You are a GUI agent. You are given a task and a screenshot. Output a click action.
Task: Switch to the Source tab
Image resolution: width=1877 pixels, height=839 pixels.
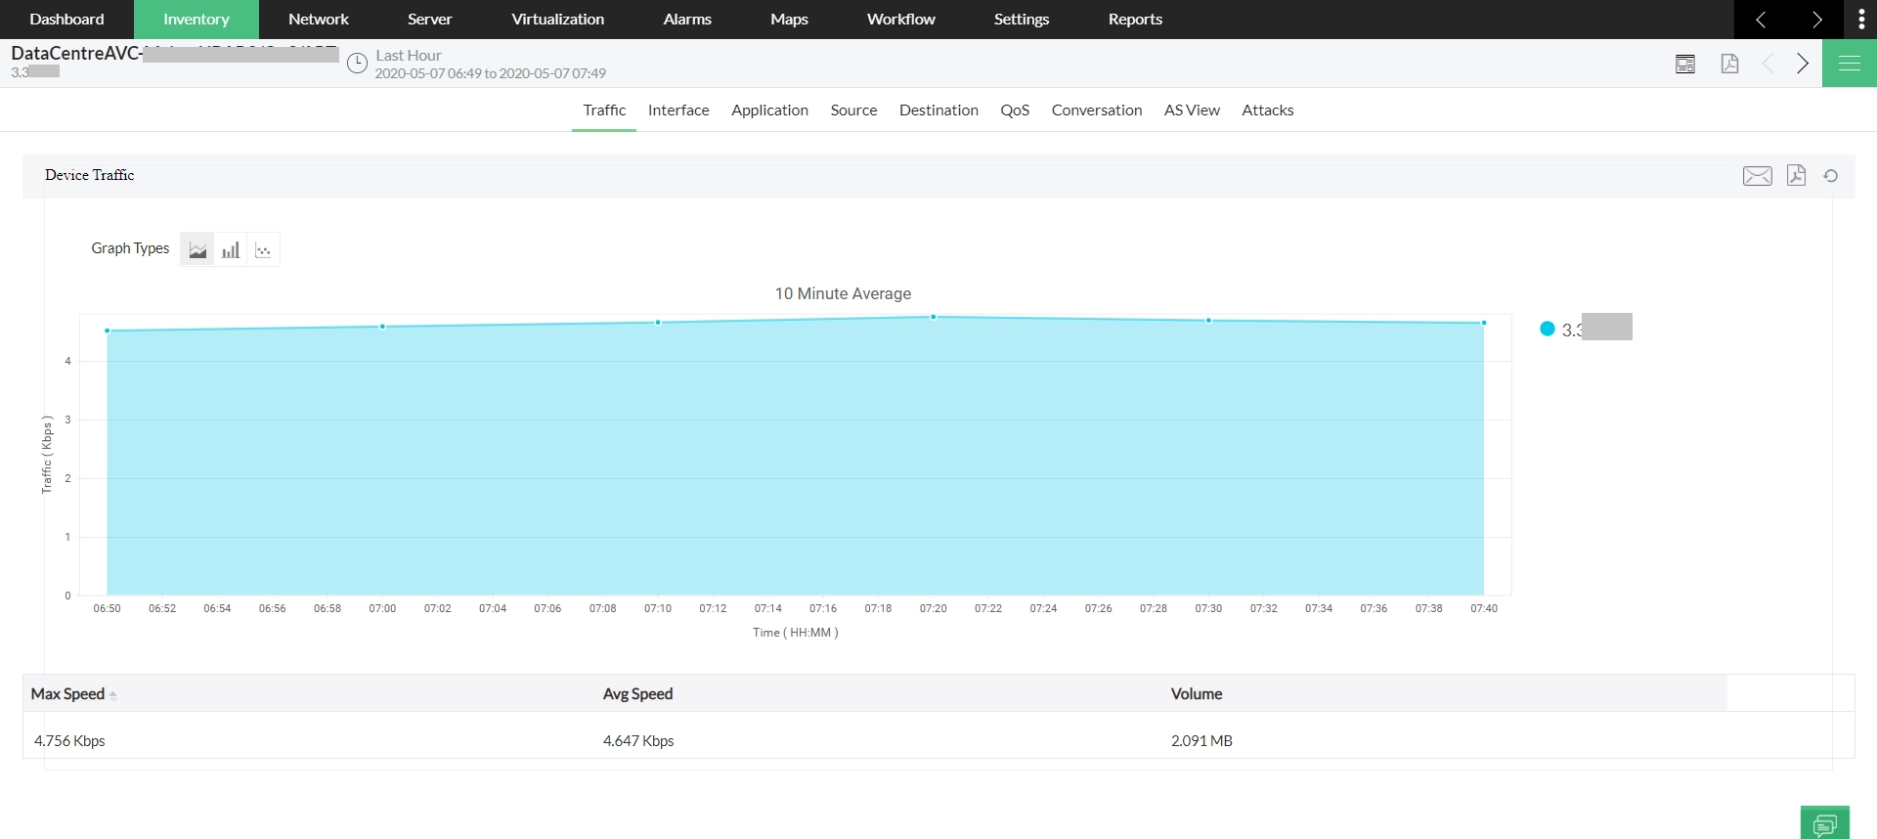click(853, 110)
